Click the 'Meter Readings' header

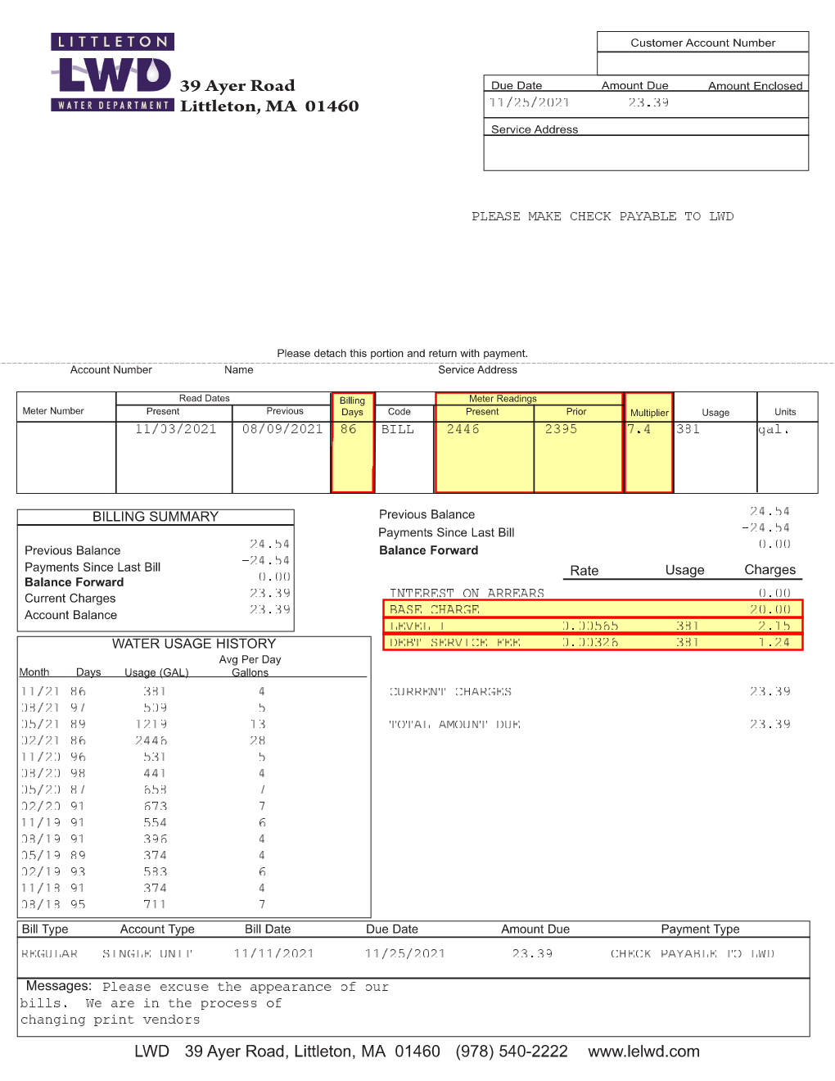coord(503,399)
